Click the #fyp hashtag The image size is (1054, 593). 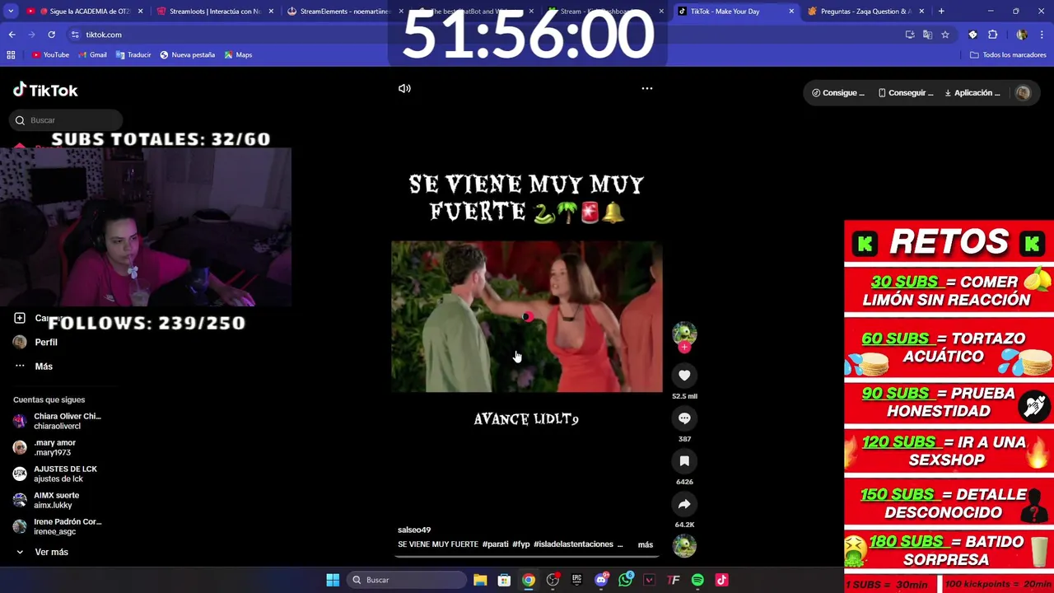(x=521, y=544)
